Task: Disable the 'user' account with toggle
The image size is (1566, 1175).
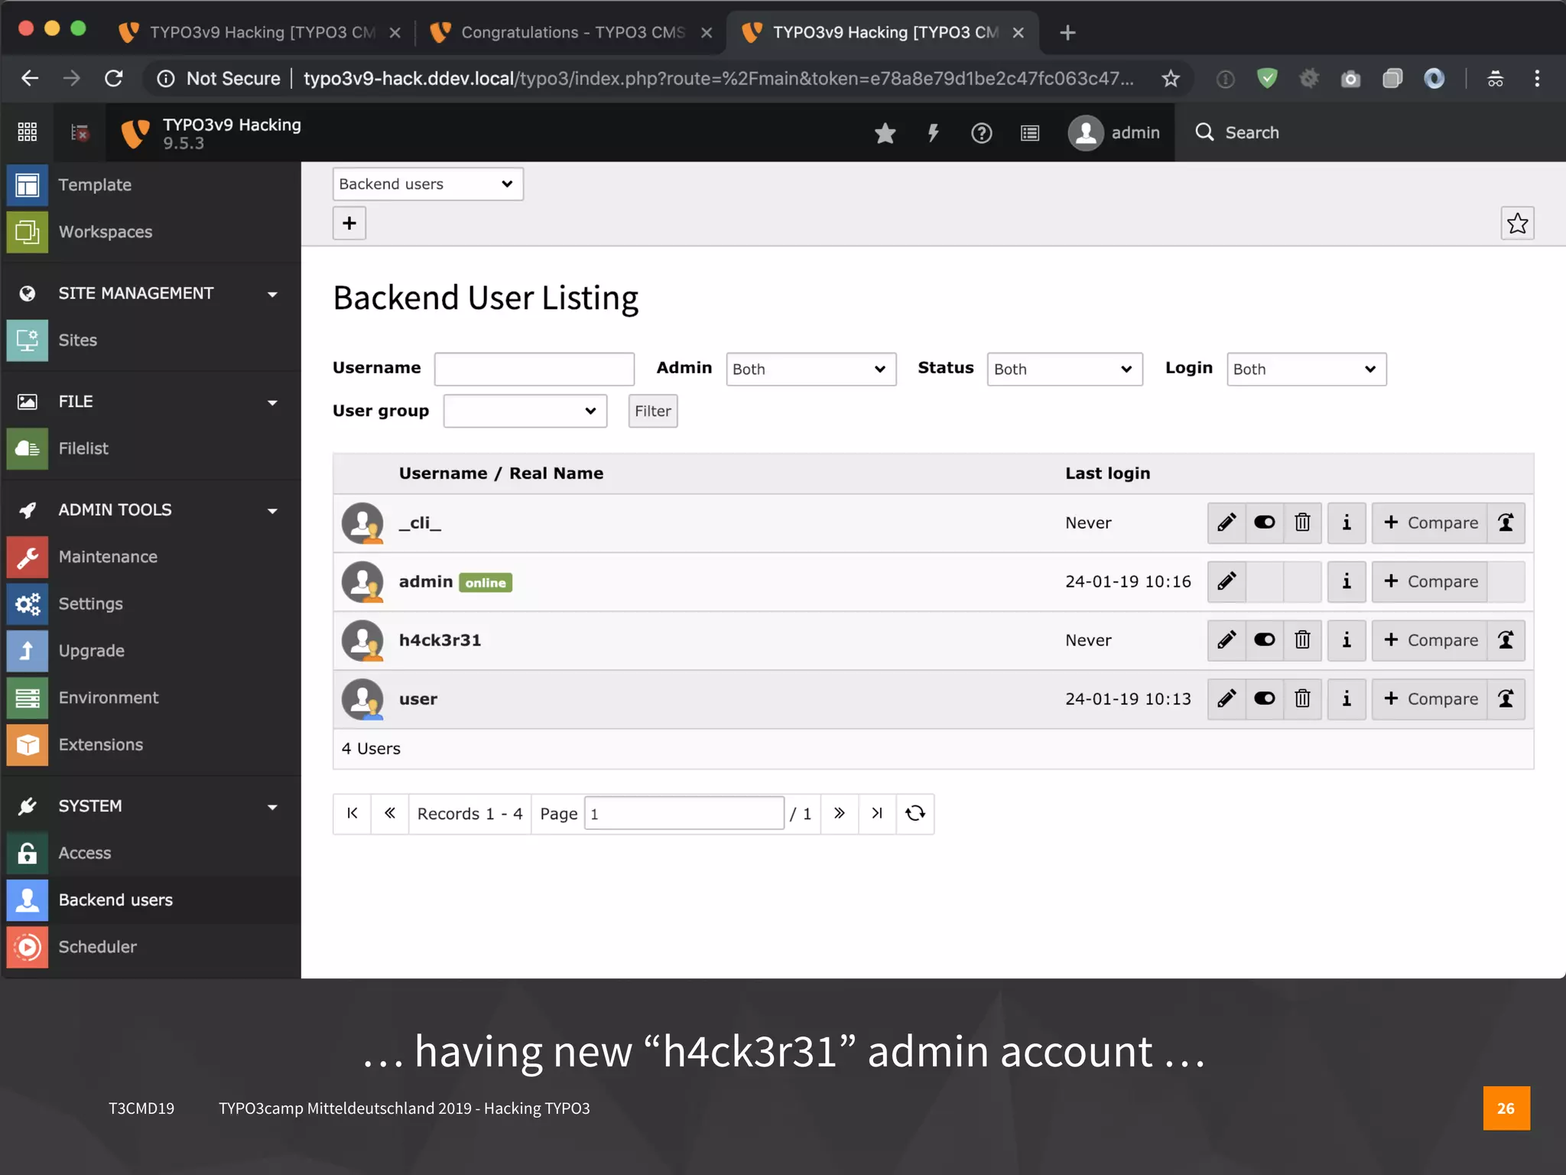Action: pos(1265,699)
